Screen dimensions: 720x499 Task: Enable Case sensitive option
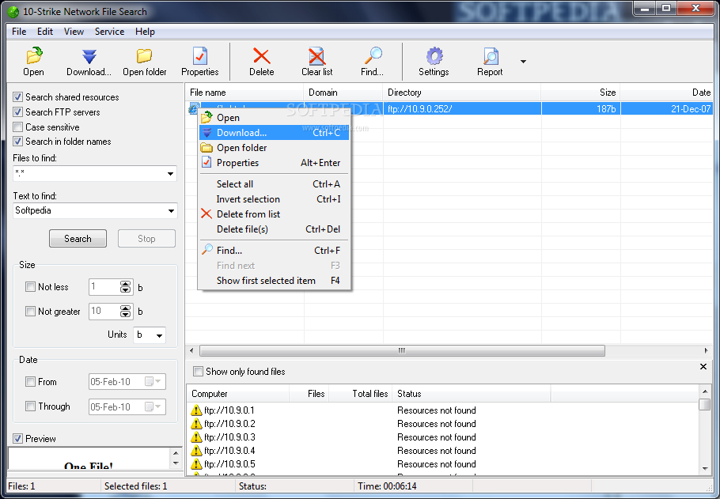(x=18, y=127)
